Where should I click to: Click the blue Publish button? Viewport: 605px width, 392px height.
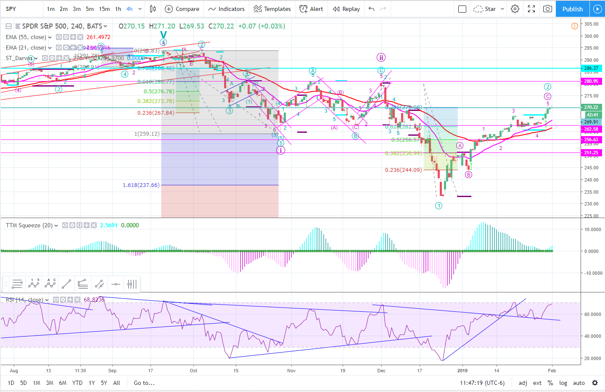573,9
